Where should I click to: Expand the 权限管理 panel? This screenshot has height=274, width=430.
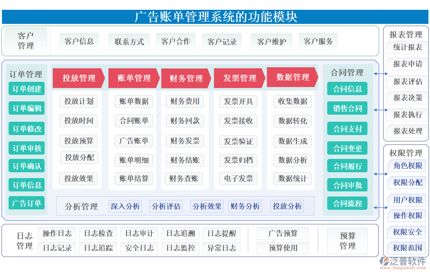click(407, 153)
